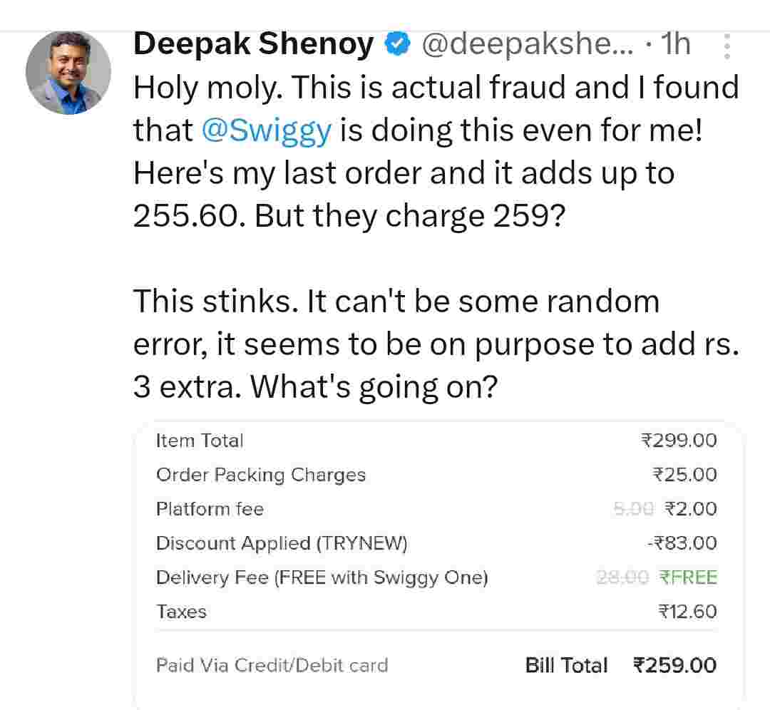Click the Bill Total ₹259.00 figure
Screen dimensions: 770x710
pos(674,666)
